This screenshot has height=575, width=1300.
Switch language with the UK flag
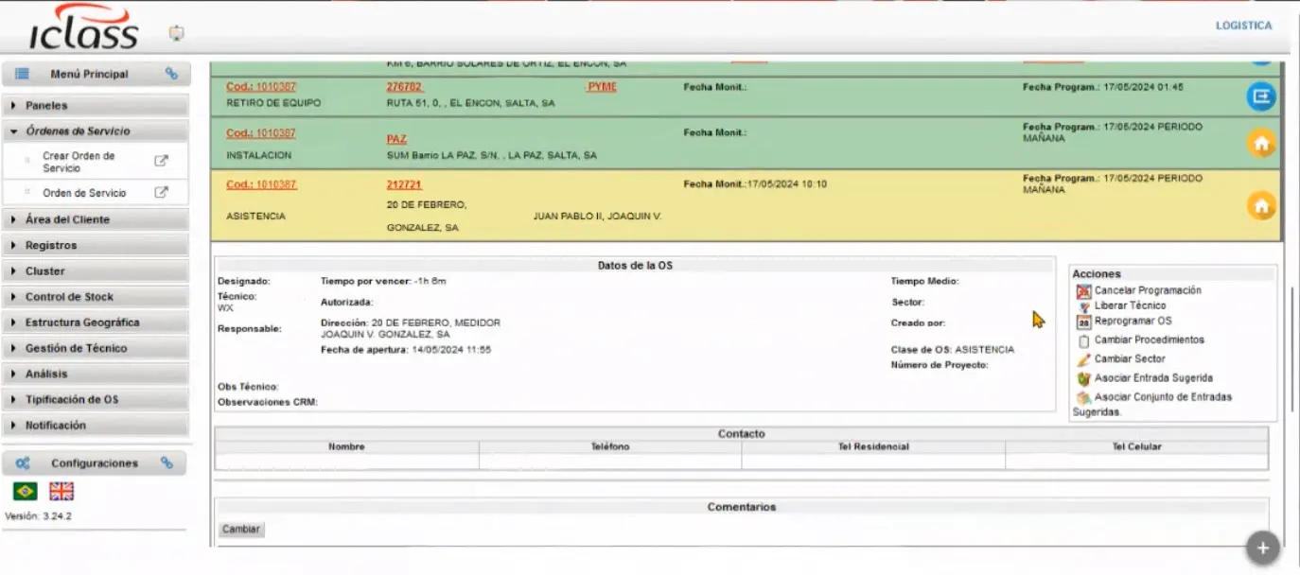click(61, 491)
